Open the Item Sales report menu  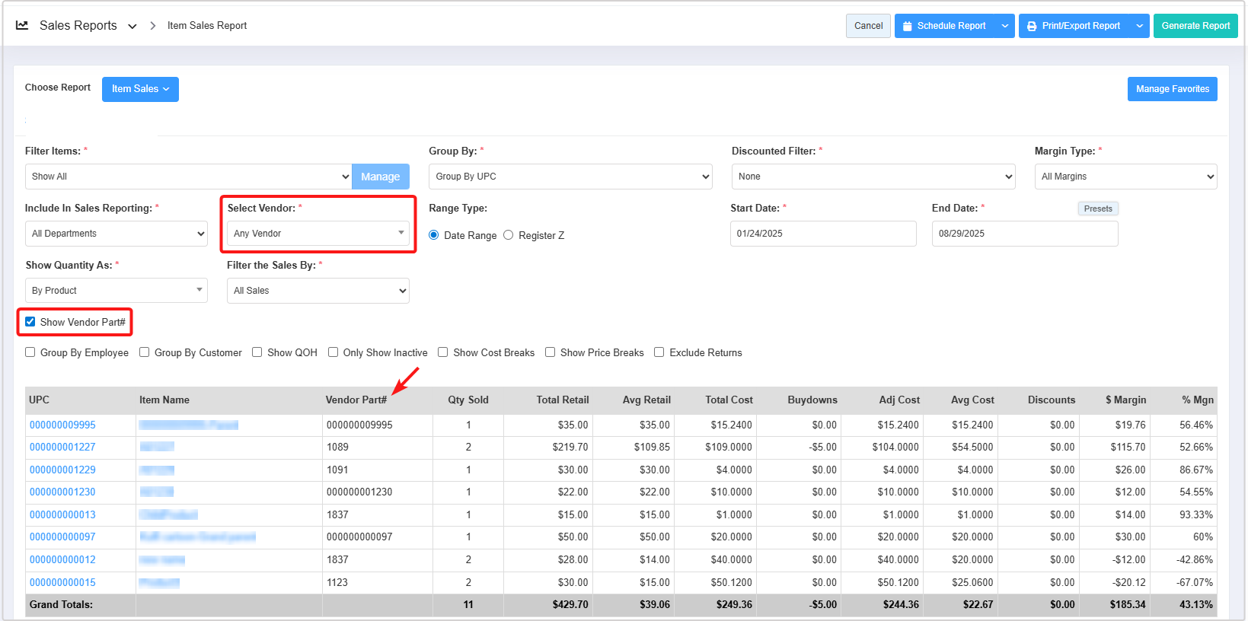(140, 89)
